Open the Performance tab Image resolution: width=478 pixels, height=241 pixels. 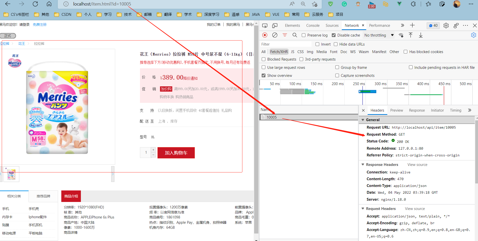click(379, 26)
